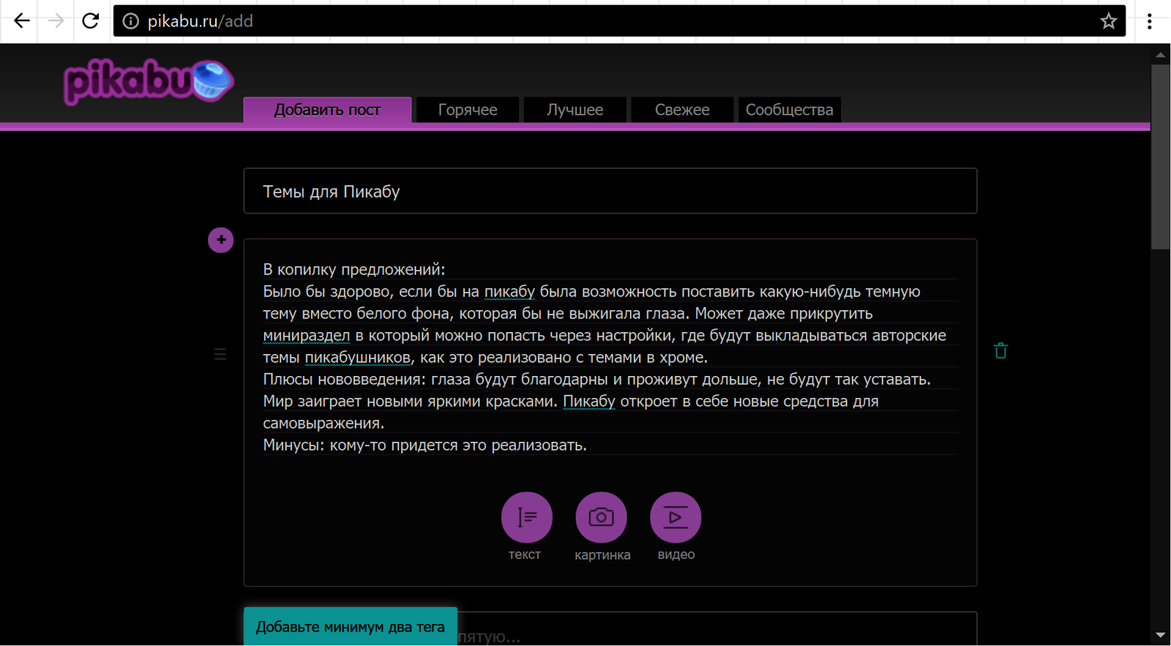Add a new block with the plus icon
This screenshot has width=1171, height=646.
coord(220,239)
